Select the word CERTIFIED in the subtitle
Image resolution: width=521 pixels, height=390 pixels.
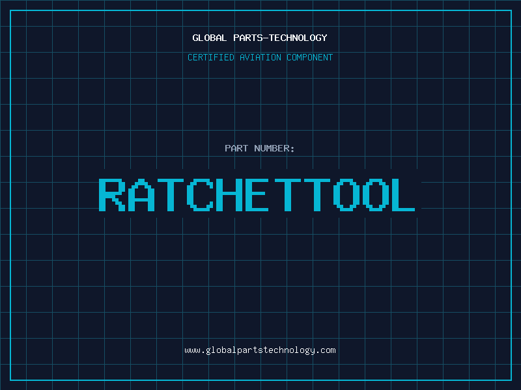[210, 57]
